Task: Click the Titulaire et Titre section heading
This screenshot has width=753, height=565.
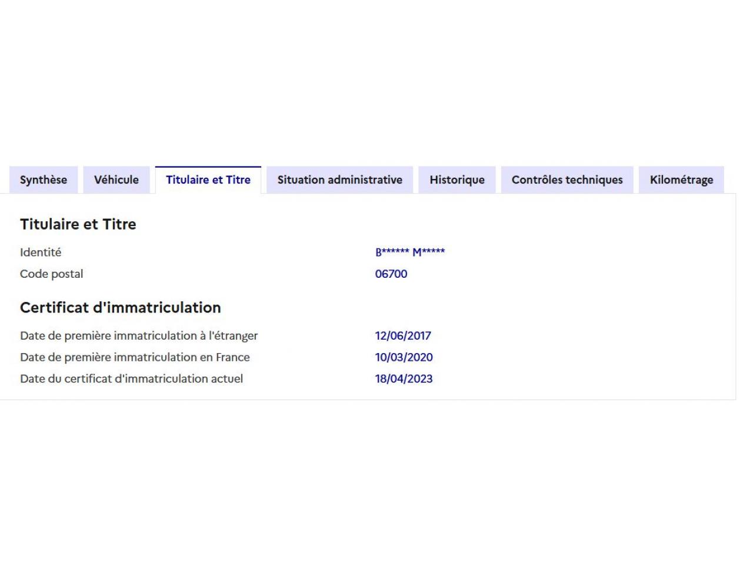Action: [78, 224]
